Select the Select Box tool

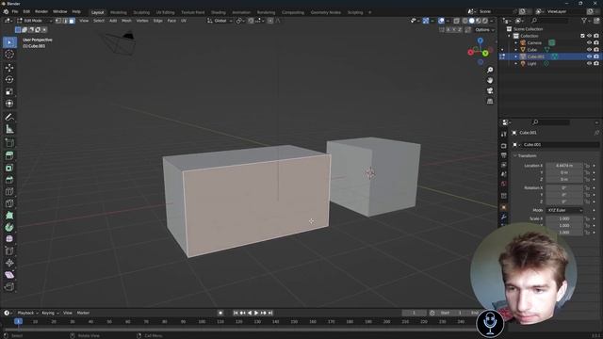pos(9,42)
